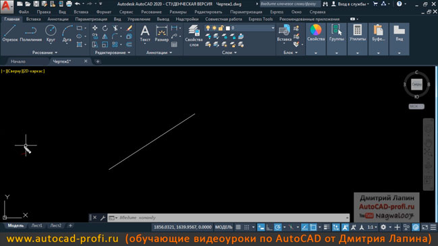Image resolution: width=438 pixels, height=246 pixels.
Task: Switch to the Аннотации ribbon tab
Action: (58, 19)
